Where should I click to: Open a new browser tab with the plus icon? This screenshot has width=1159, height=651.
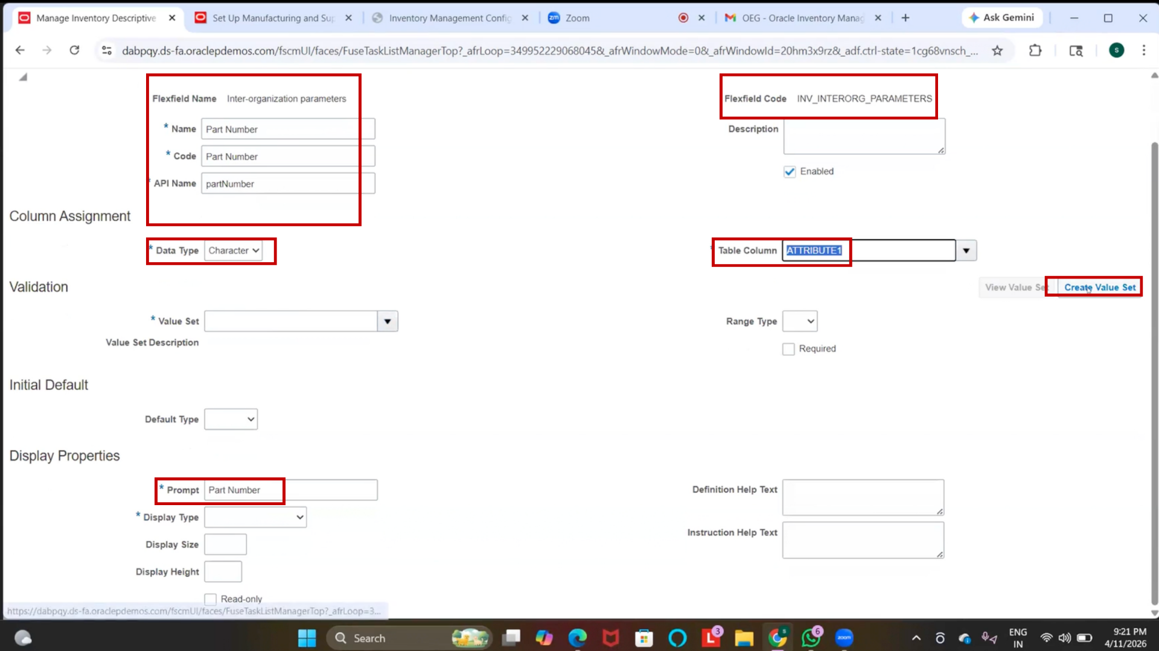point(905,18)
